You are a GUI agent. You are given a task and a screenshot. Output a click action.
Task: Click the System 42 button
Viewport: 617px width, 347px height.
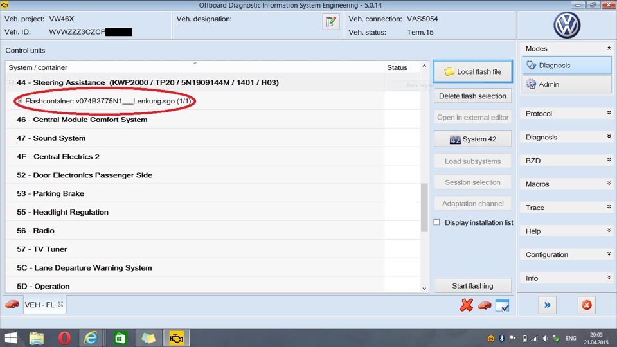tap(472, 139)
